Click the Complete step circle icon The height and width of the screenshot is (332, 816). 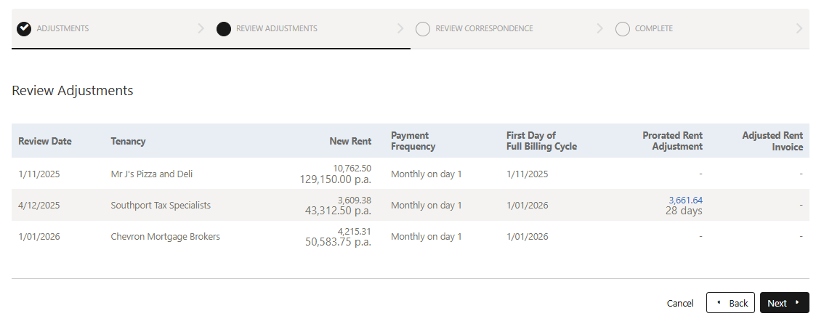click(622, 29)
